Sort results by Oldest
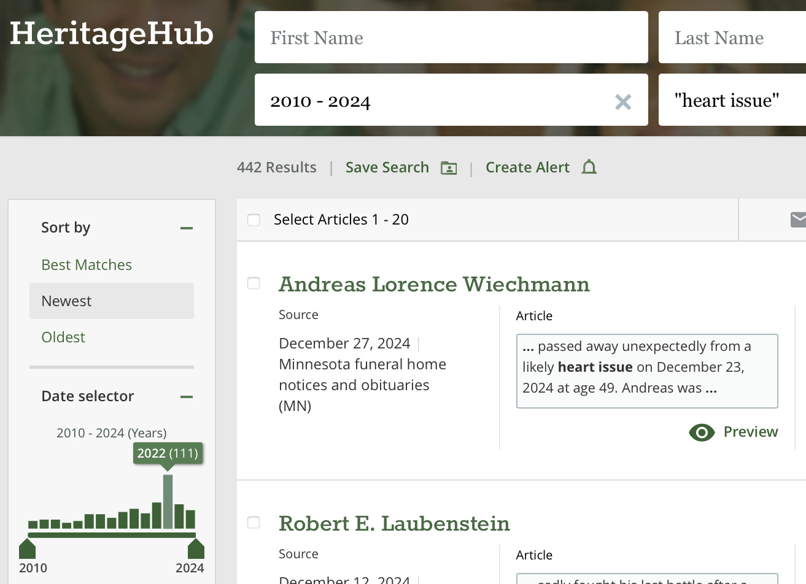Image resolution: width=806 pixels, height=584 pixels. [x=63, y=337]
